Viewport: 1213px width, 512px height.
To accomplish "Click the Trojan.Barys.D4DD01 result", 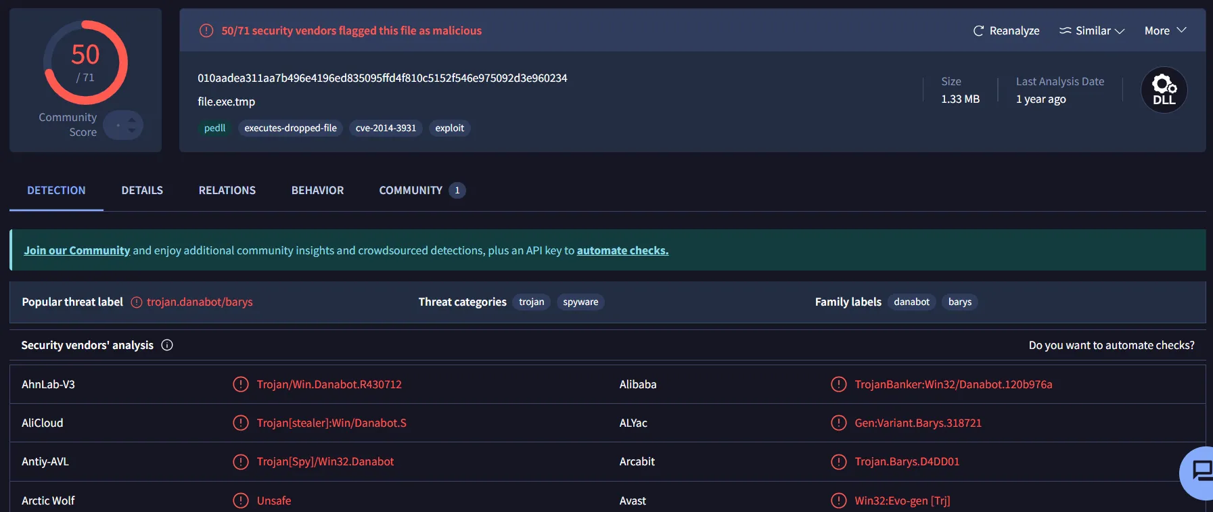I will pyautogui.click(x=907, y=461).
